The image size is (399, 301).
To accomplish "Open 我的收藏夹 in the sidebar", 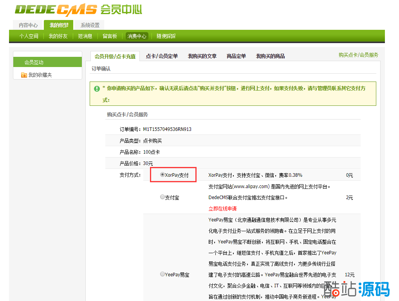I will point(40,75).
